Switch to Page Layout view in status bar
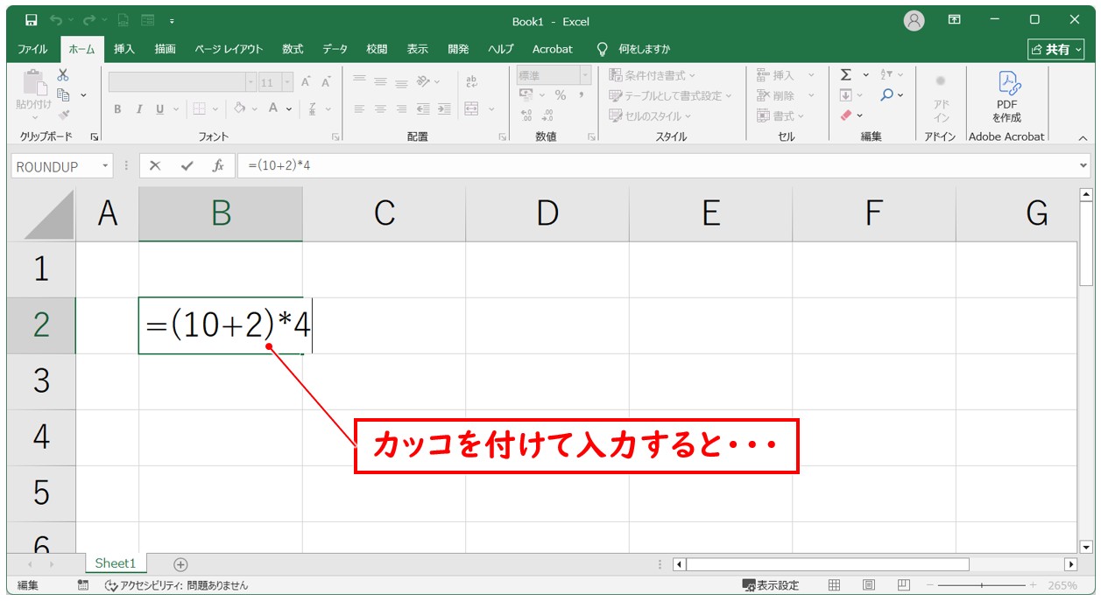Viewport: 1101px width, 601px height. (x=869, y=585)
